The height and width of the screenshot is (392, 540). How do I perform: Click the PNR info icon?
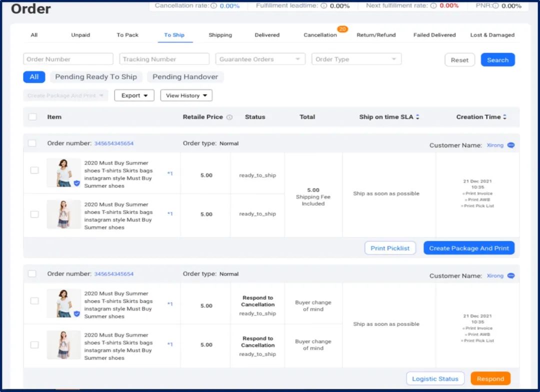click(495, 6)
